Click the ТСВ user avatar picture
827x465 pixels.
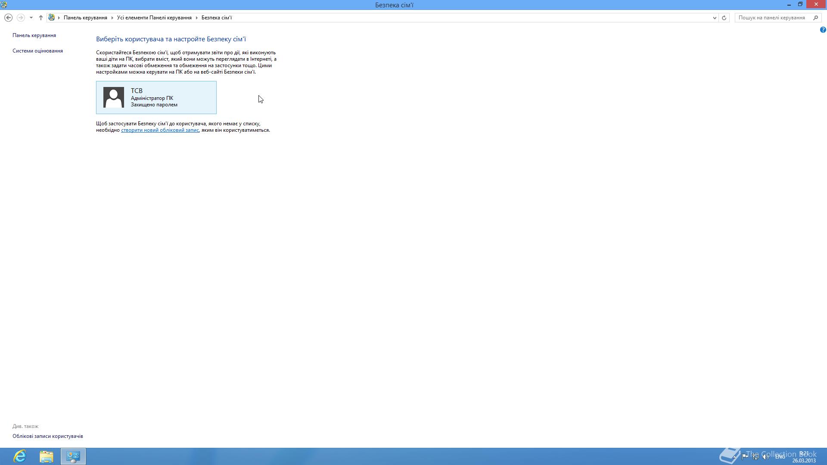pyautogui.click(x=114, y=97)
